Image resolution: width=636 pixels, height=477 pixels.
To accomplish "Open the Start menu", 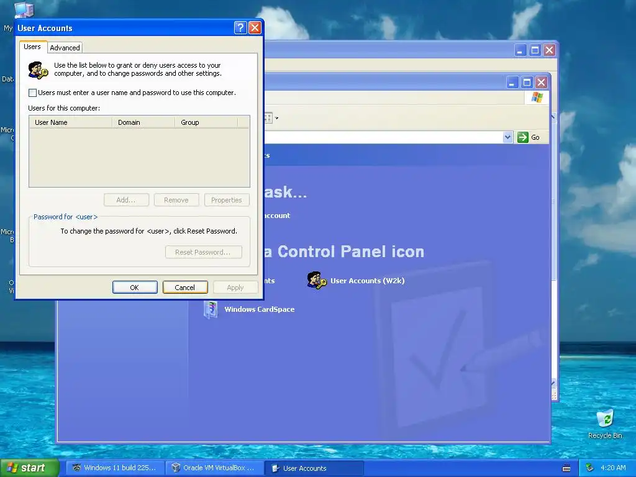I will [x=29, y=468].
